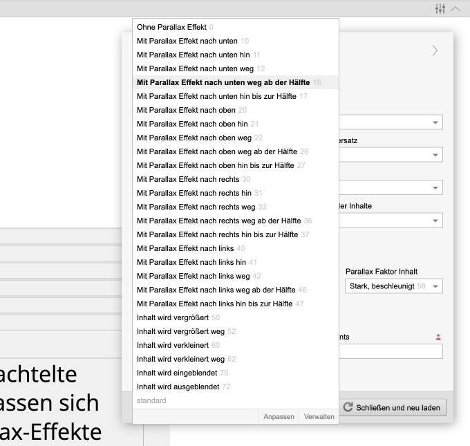The image size is (470, 446).
Task: Select 'Mit Parallax Effekt nach oben hin' 21
Action: (x=236, y=124)
